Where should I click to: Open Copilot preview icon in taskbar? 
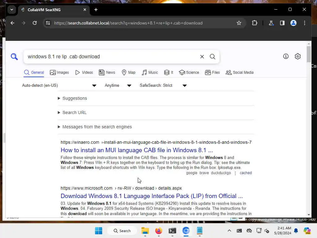(x=307, y=231)
